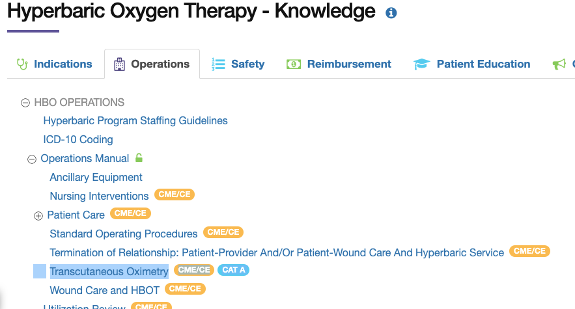Click the numbered list icon for Safety

pyautogui.click(x=218, y=64)
